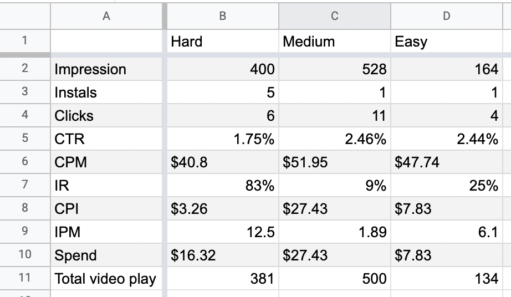This screenshot has height=297, width=511.
Task: Select row 5 header
Action: click(24, 139)
